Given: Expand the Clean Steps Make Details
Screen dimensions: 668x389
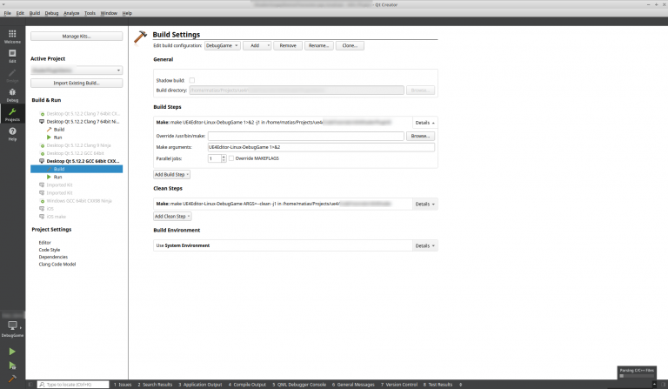Looking at the screenshot, I should point(424,205).
